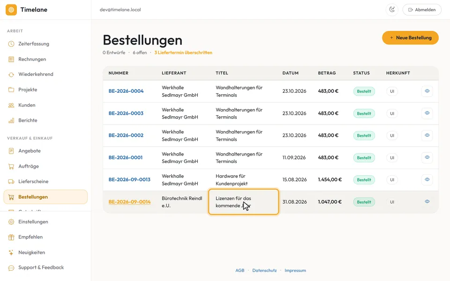Image resolution: width=450 pixels, height=281 pixels.
Task: Click Bestellt status badge of BE-2026-0004
Action: [364, 91]
